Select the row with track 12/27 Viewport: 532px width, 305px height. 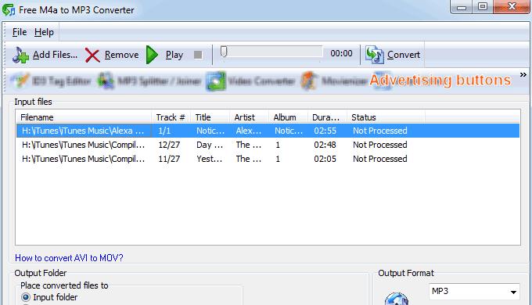pyautogui.click(x=268, y=145)
